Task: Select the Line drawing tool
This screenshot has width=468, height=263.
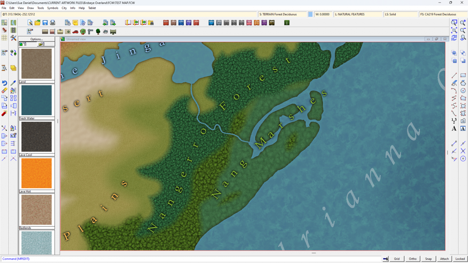Action: 454,75
